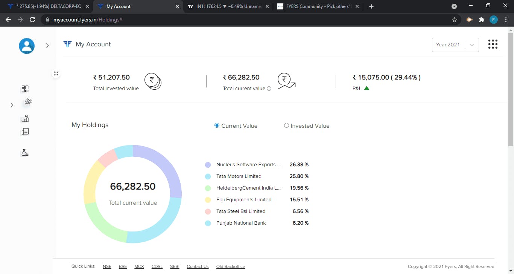Select the Invested Value radio button
The width and height of the screenshot is (514, 274).
[286, 126]
